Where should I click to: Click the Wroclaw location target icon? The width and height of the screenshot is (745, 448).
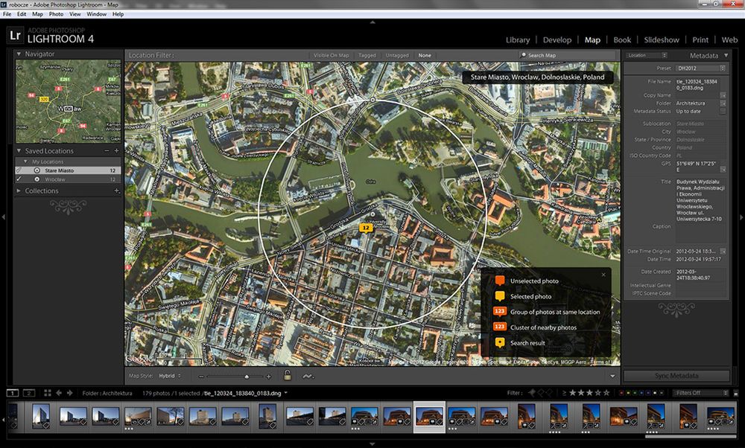tap(37, 179)
